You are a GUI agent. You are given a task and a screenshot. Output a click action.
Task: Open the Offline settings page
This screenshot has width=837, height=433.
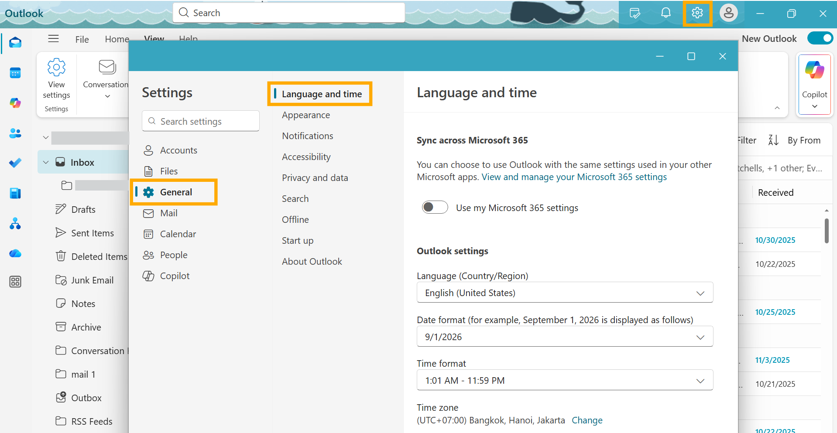pos(295,220)
